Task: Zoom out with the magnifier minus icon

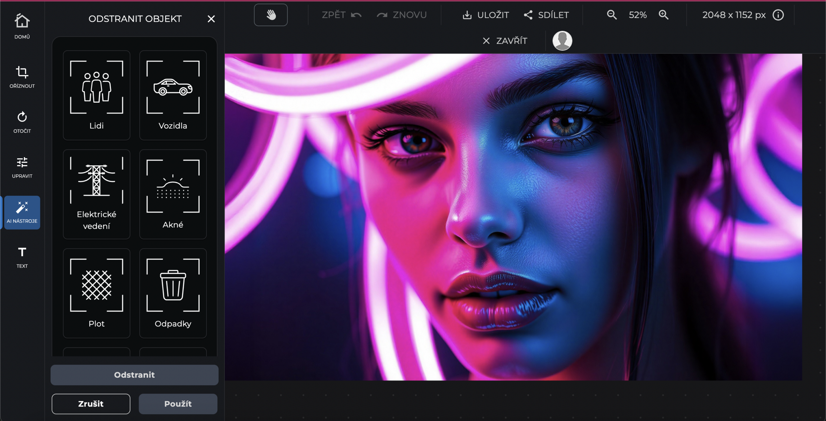Action: (x=611, y=15)
